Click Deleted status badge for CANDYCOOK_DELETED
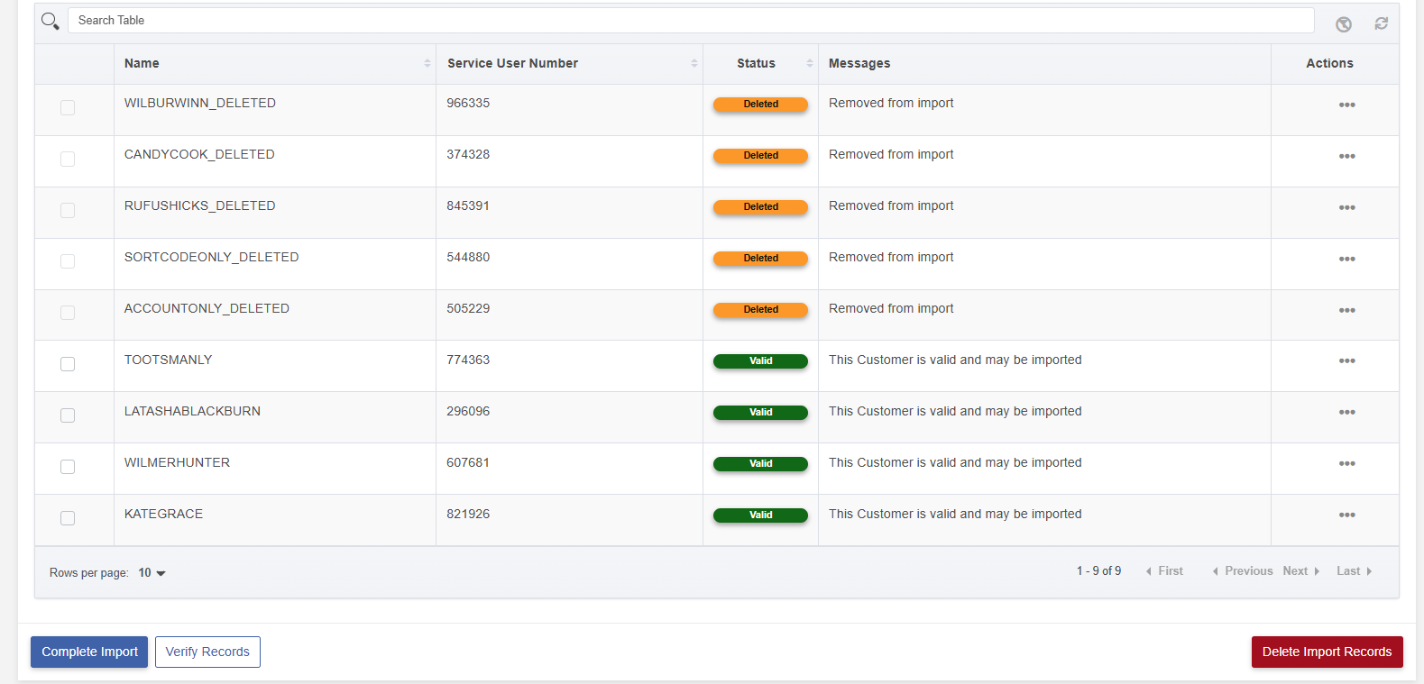 coord(760,156)
